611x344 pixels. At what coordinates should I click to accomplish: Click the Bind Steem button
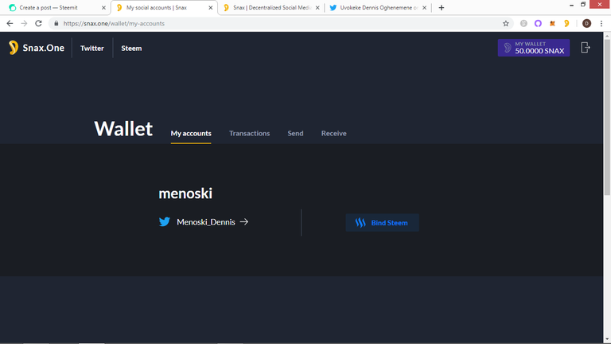pos(382,223)
